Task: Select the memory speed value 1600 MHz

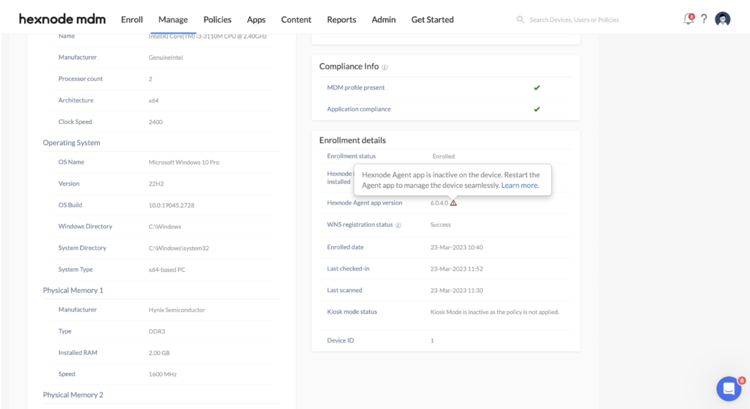Action: [162, 374]
